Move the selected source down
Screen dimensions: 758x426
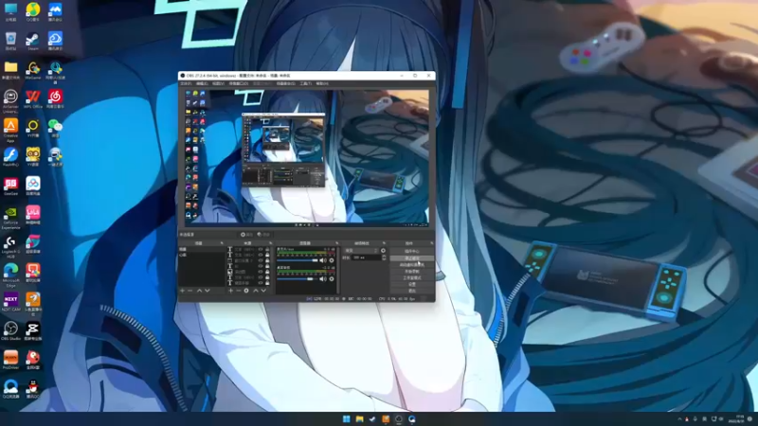pos(263,291)
